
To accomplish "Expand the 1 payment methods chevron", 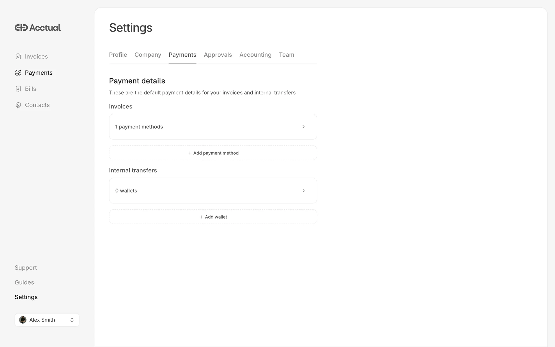I will click(304, 127).
